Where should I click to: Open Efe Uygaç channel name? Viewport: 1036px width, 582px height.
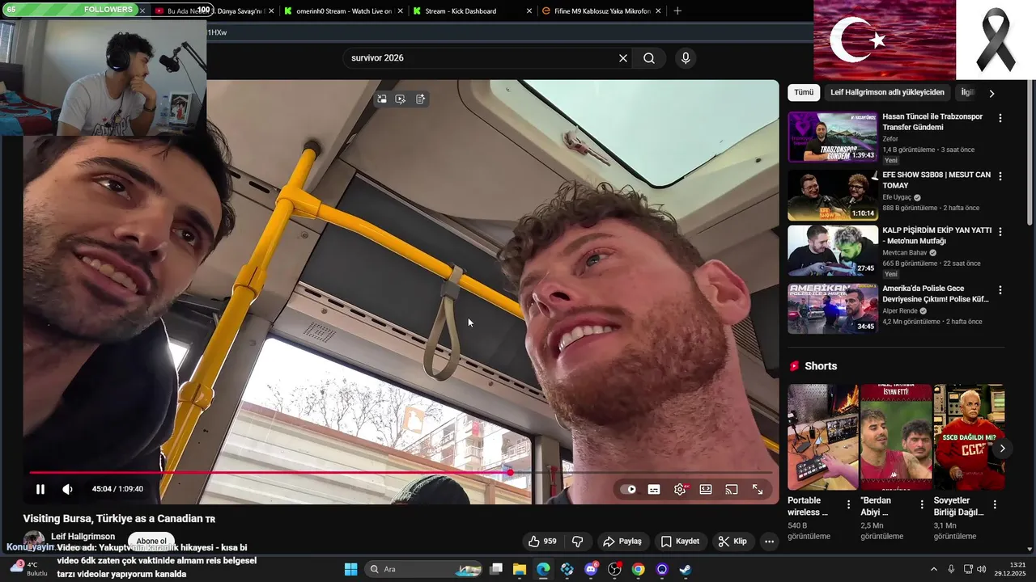coord(897,197)
